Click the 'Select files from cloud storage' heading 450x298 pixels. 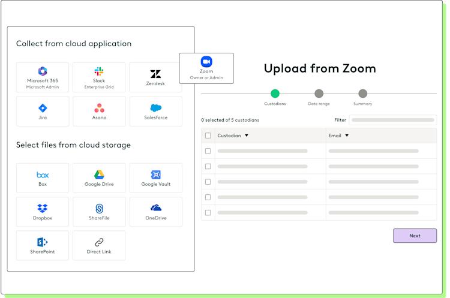click(x=73, y=145)
